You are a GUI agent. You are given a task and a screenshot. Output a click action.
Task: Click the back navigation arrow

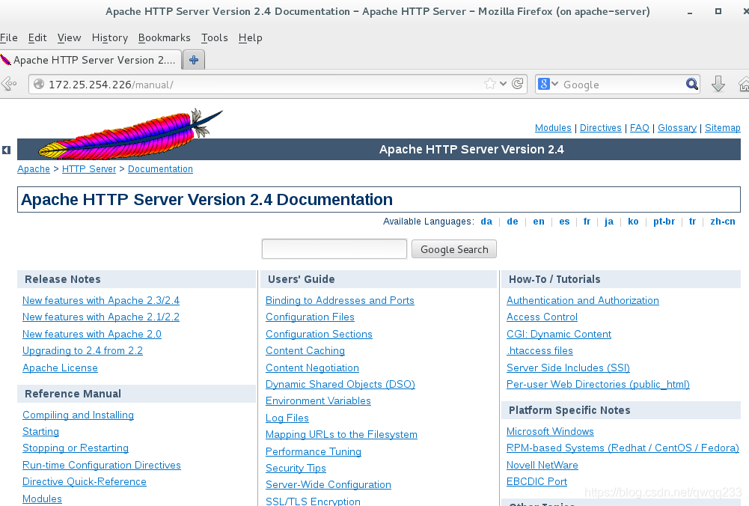click(x=8, y=84)
